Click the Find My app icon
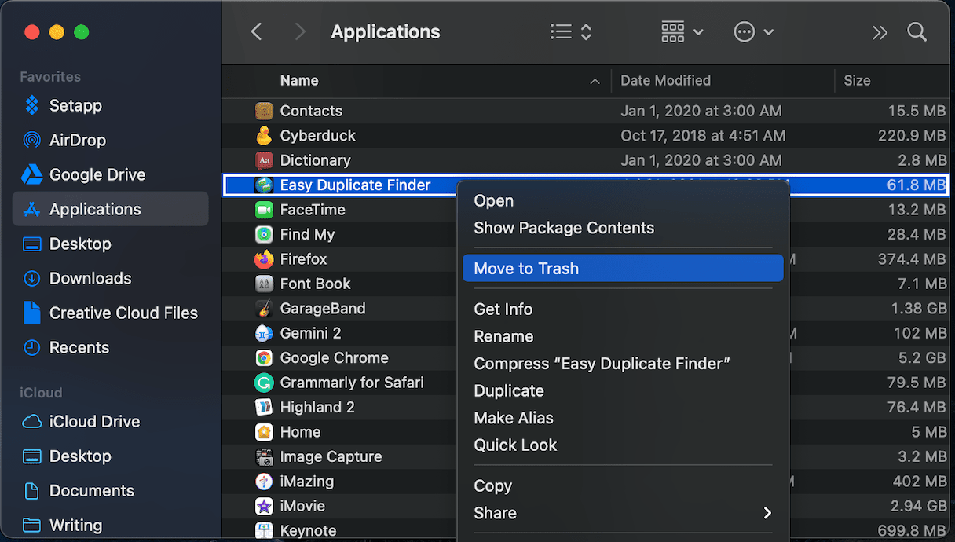The image size is (955, 542). pos(264,234)
